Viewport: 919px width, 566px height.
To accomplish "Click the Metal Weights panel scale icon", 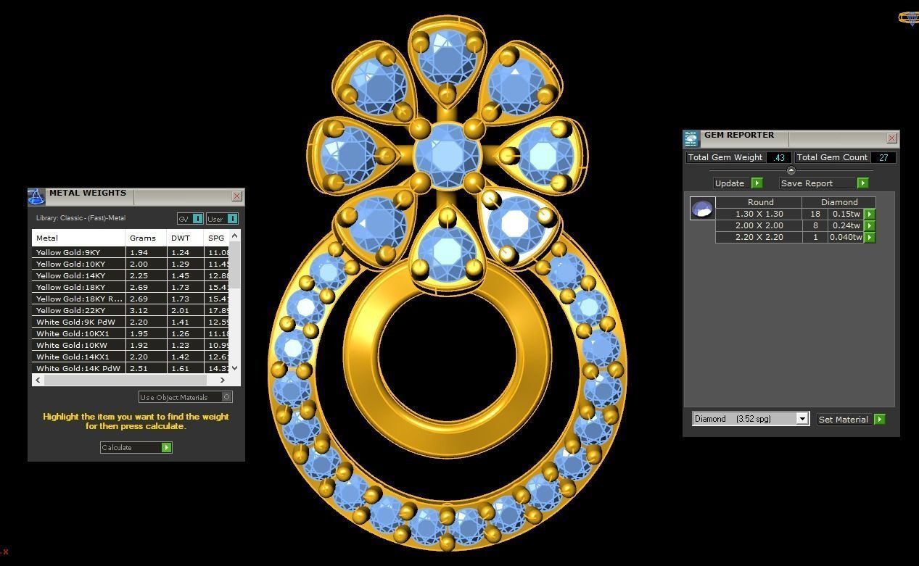I will click(x=36, y=196).
